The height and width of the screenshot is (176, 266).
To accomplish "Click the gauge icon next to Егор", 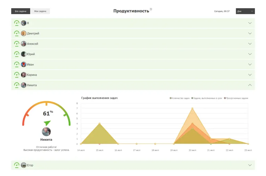I will (17, 165).
